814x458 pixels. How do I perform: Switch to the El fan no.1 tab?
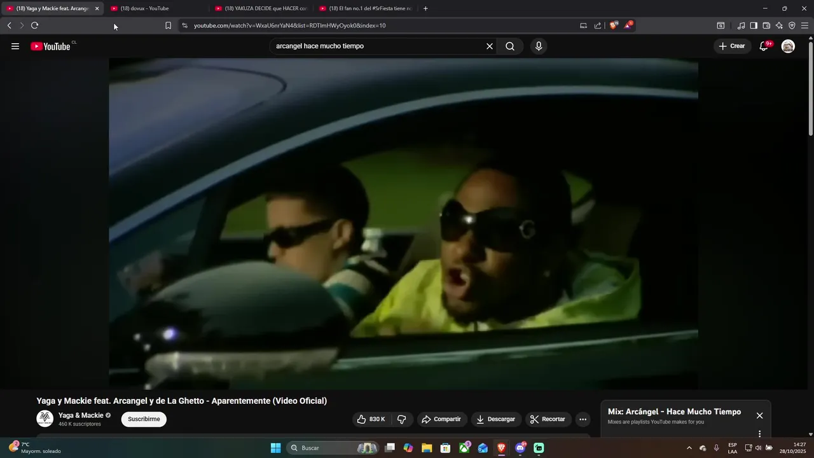365,8
